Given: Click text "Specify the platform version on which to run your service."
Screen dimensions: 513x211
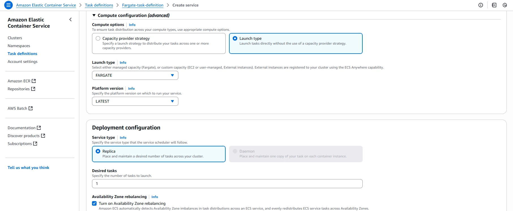Looking at the screenshot, I should [x=137, y=93].
